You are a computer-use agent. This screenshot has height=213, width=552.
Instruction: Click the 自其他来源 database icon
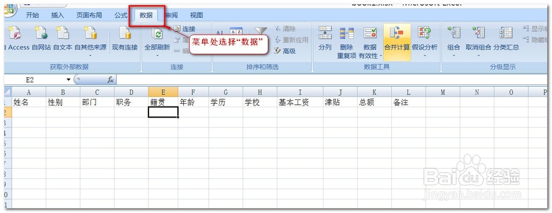tap(91, 33)
